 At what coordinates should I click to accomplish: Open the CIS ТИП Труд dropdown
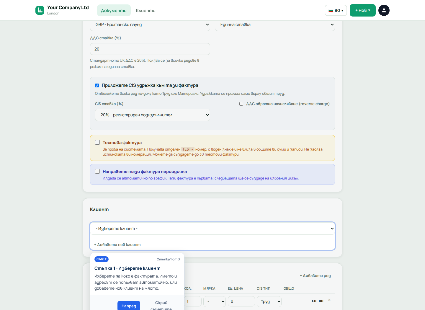pyautogui.click(x=269, y=301)
